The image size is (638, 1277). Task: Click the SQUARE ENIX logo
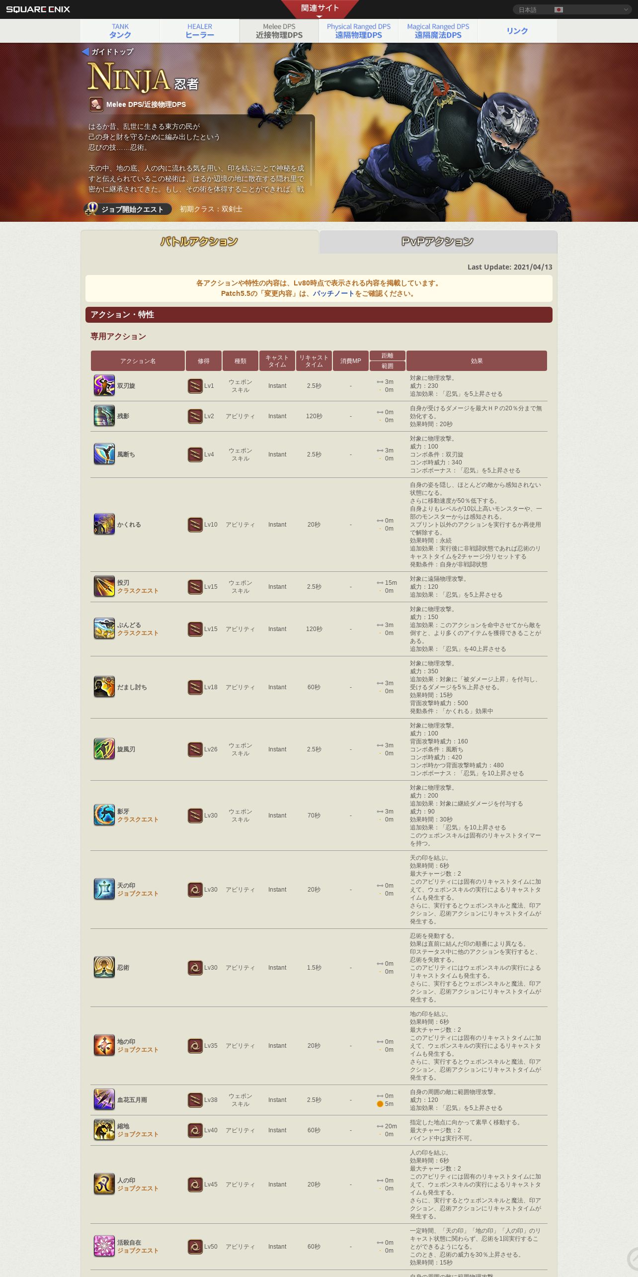point(38,9)
